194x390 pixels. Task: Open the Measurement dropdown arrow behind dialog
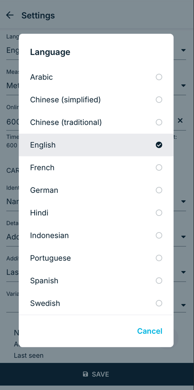coord(183,86)
